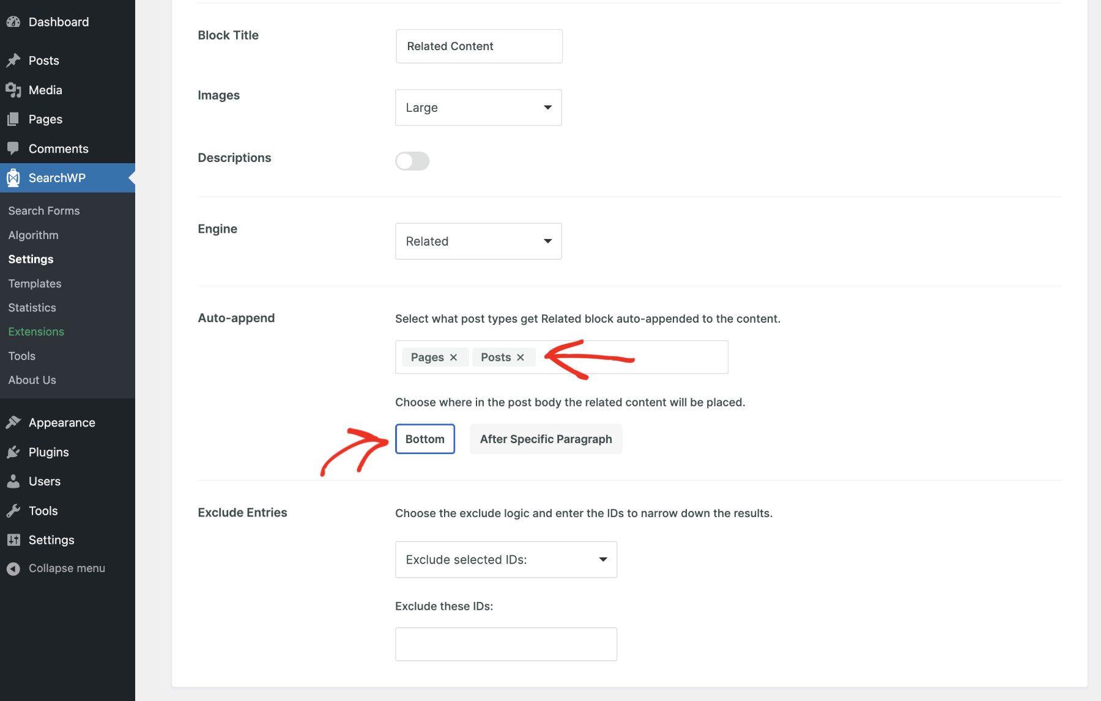Open the Engine dropdown

coord(478,241)
